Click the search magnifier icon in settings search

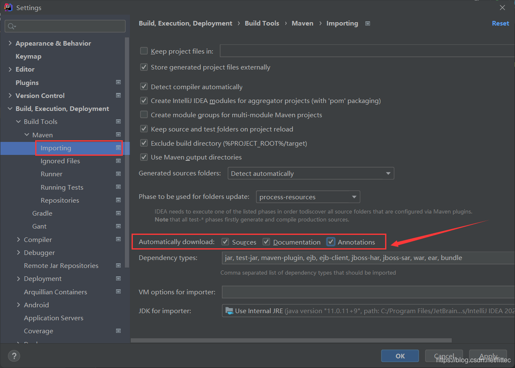tap(11, 26)
